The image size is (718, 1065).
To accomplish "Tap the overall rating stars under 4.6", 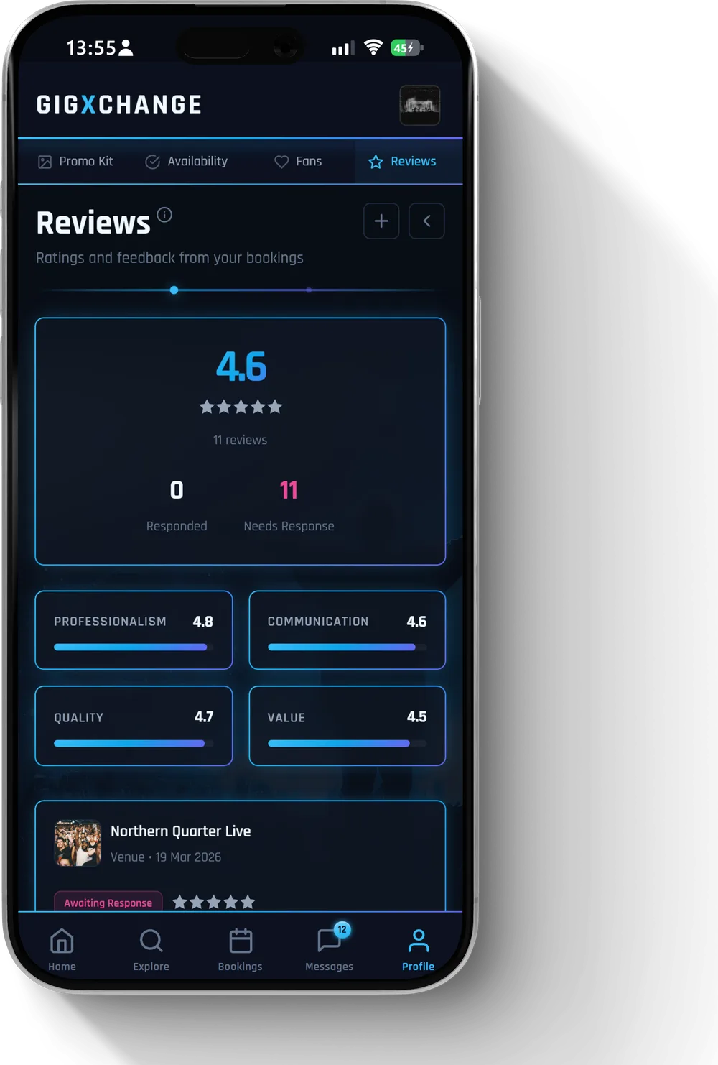I will coord(241,407).
